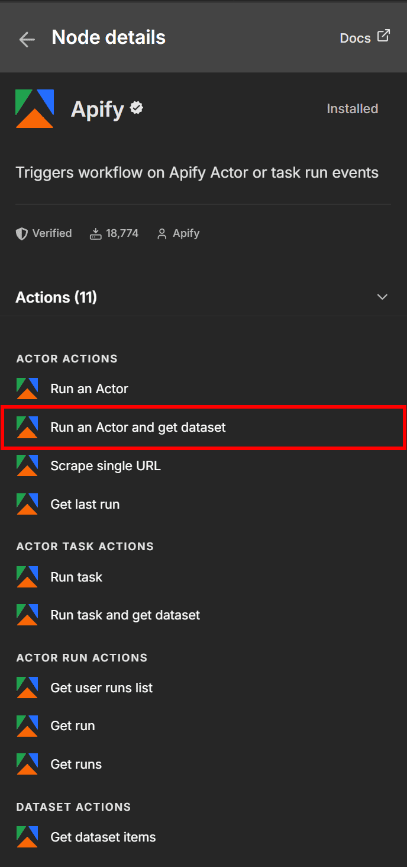Click the external link icon next to Docs

click(384, 36)
